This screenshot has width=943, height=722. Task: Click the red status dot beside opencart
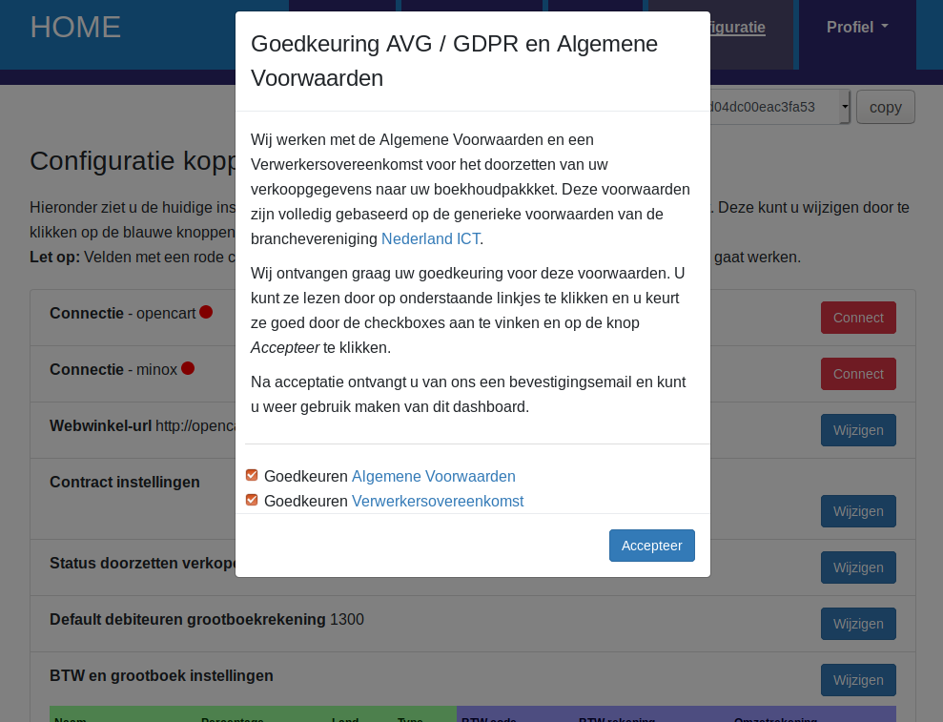pos(206,312)
